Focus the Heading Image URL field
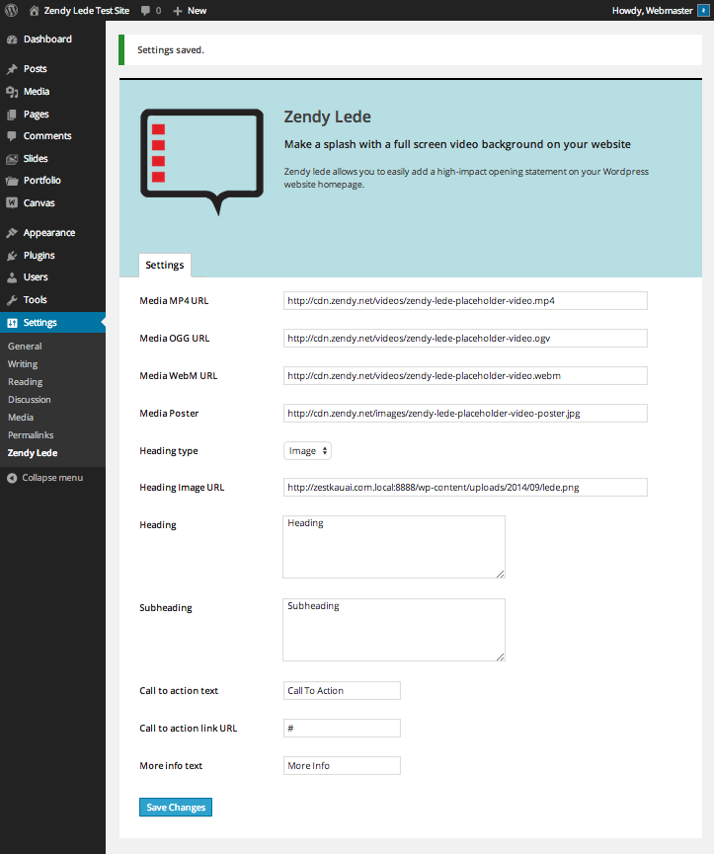This screenshot has height=854, width=714. click(465, 488)
